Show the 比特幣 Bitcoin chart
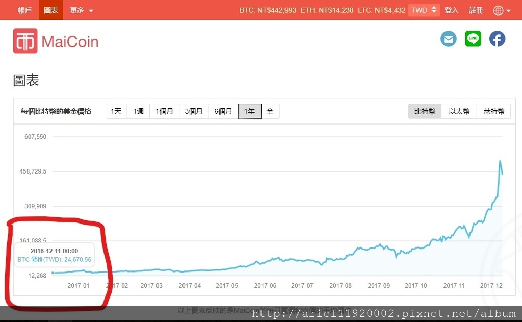Image resolution: width=522 pixels, height=322 pixels. click(425, 111)
